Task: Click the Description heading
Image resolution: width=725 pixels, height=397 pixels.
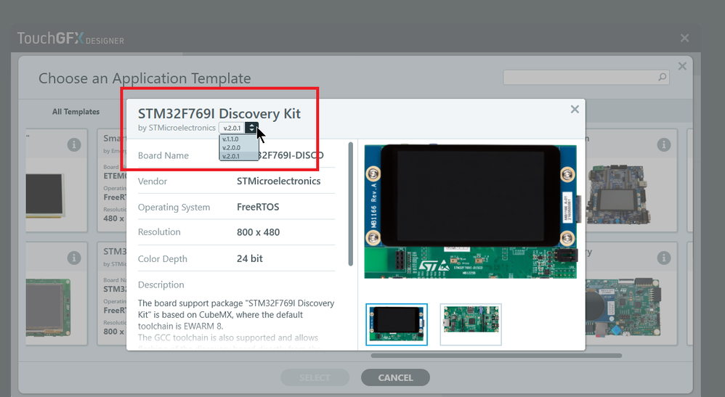Action: pos(161,285)
